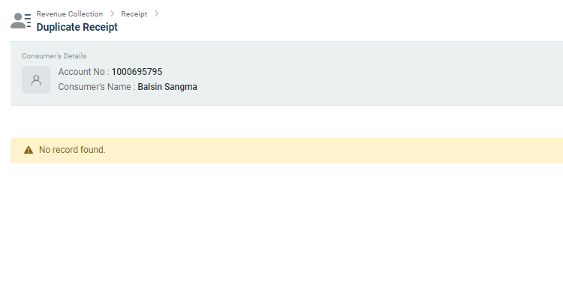Click the Consumer's Details section label
This screenshot has height=284, width=563.
(x=54, y=56)
